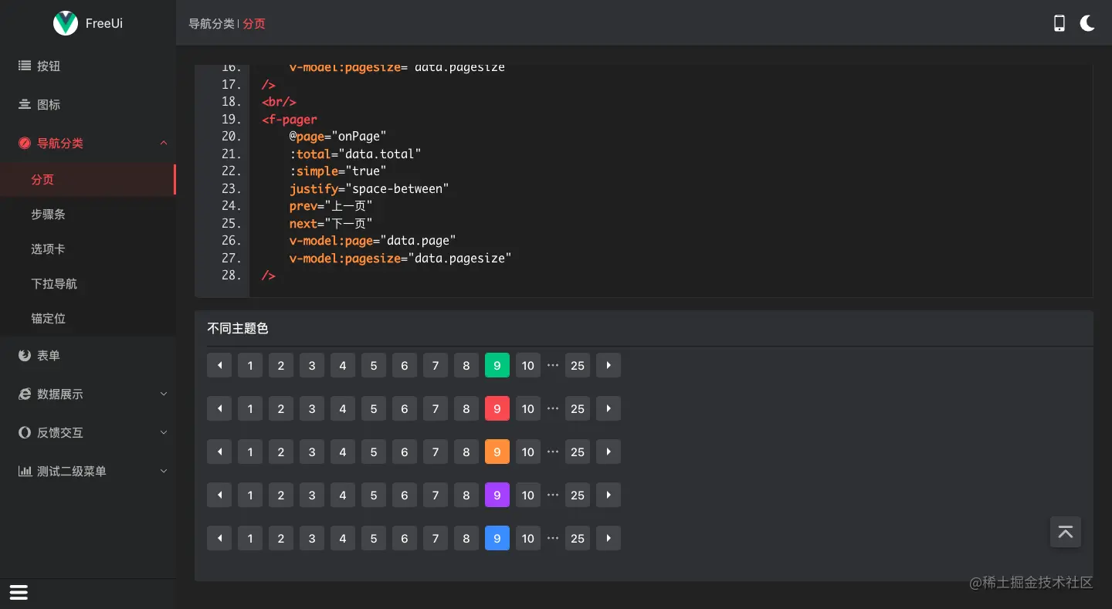Image resolution: width=1112 pixels, height=609 pixels.
Task: Click the 表单 sidebar icon
Action: (x=25, y=356)
